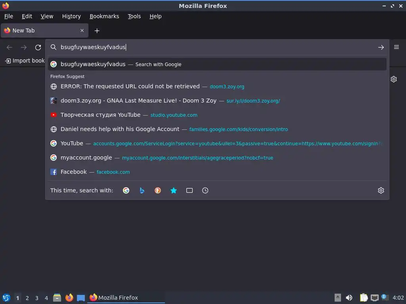Switch to workspace 4 in taskbar

pyautogui.click(x=46, y=298)
